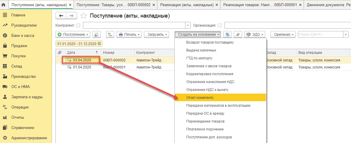Click the Контрагент filter input field
The height and width of the screenshot is (143, 351).
pyautogui.click(x=134, y=25)
